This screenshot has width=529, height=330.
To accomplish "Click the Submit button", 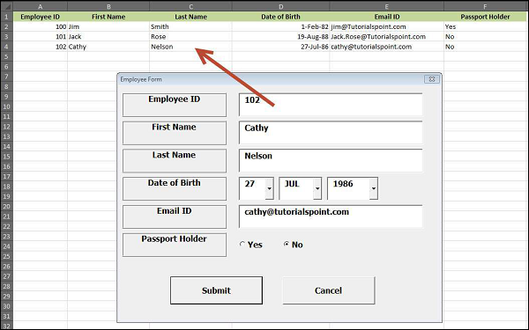I will (216, 290).
